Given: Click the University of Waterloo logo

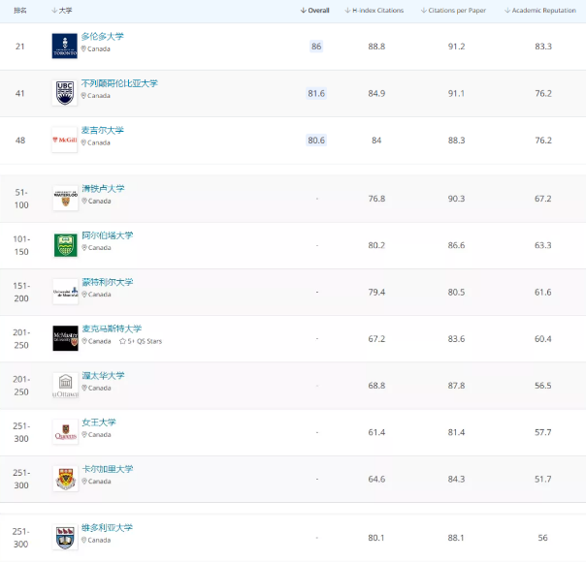Looking at the screenshot, I should (65, 199).
